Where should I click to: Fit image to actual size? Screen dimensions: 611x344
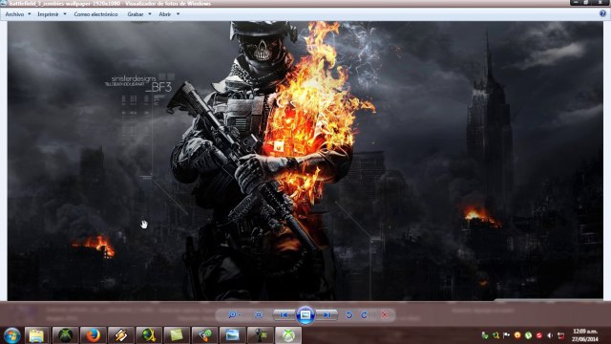(x=258, y=314)
